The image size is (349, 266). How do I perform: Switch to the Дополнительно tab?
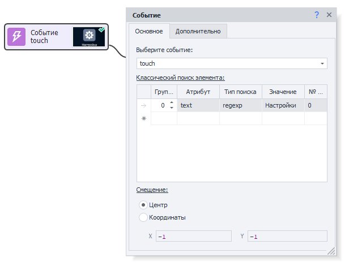(x=198, y=31)
